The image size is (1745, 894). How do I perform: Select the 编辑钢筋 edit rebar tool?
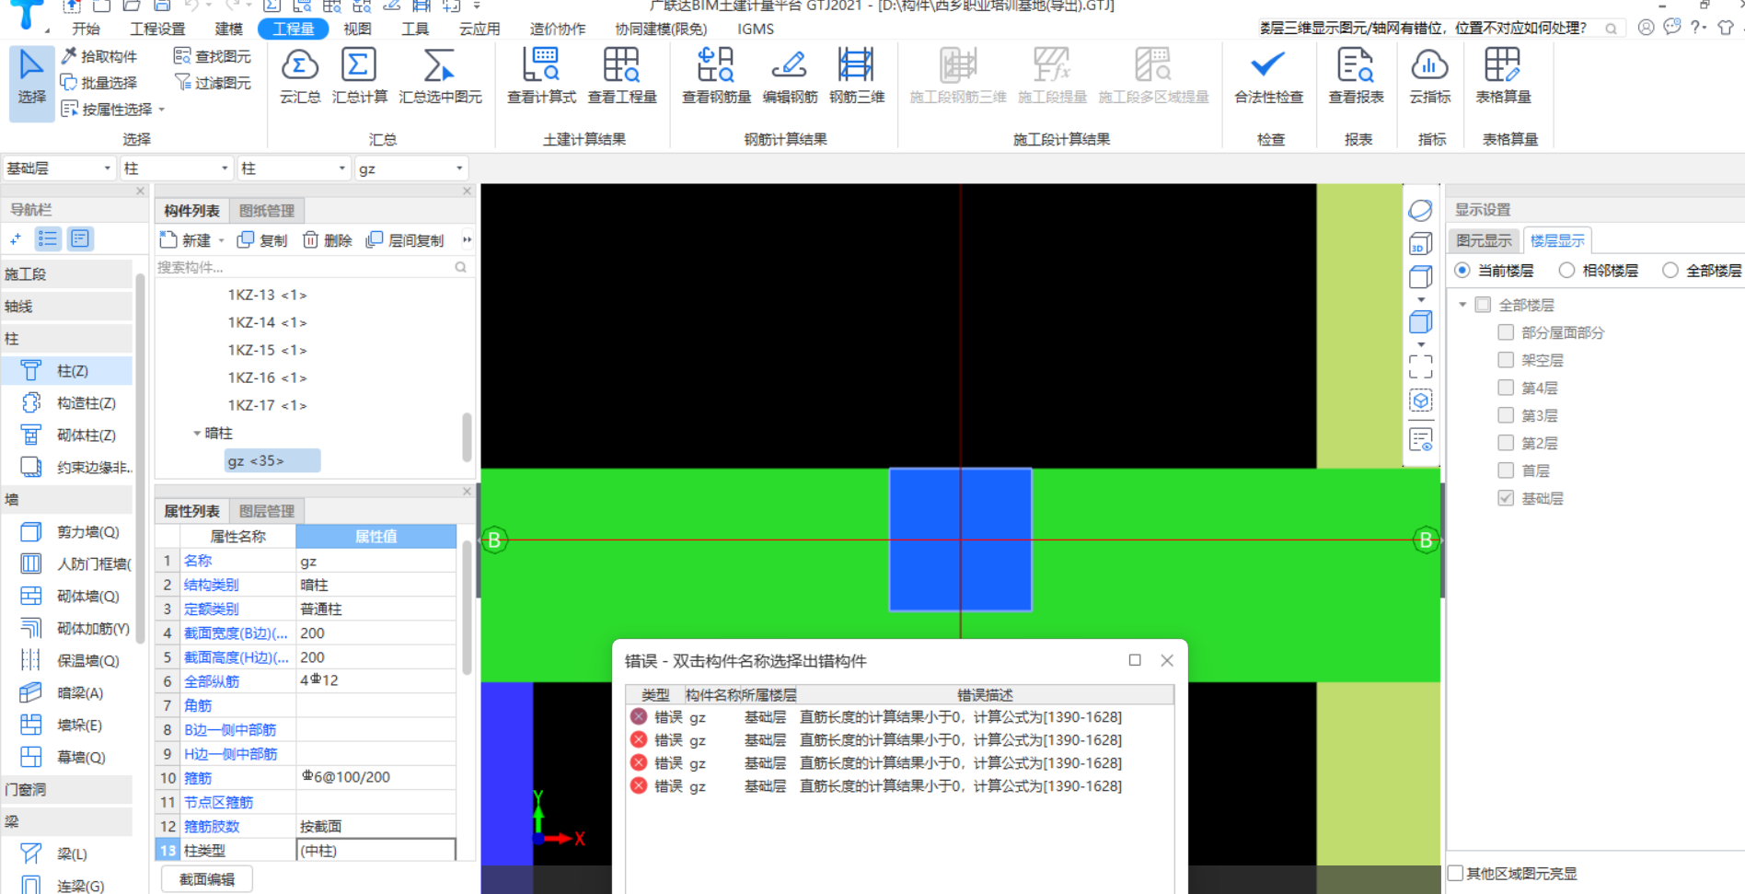(790, 76)
